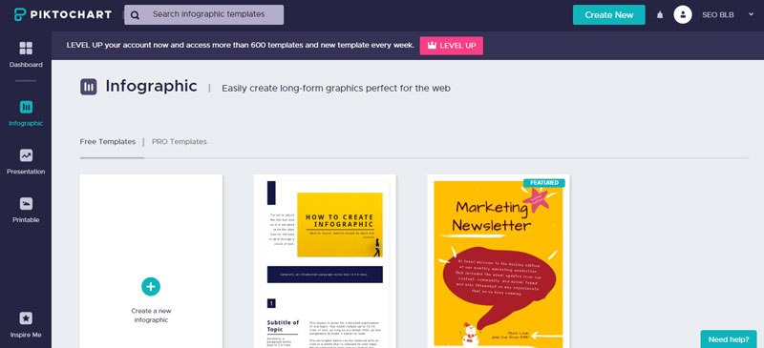
Task: Click the pink LEVEL UP button
Action: (451, 45)
